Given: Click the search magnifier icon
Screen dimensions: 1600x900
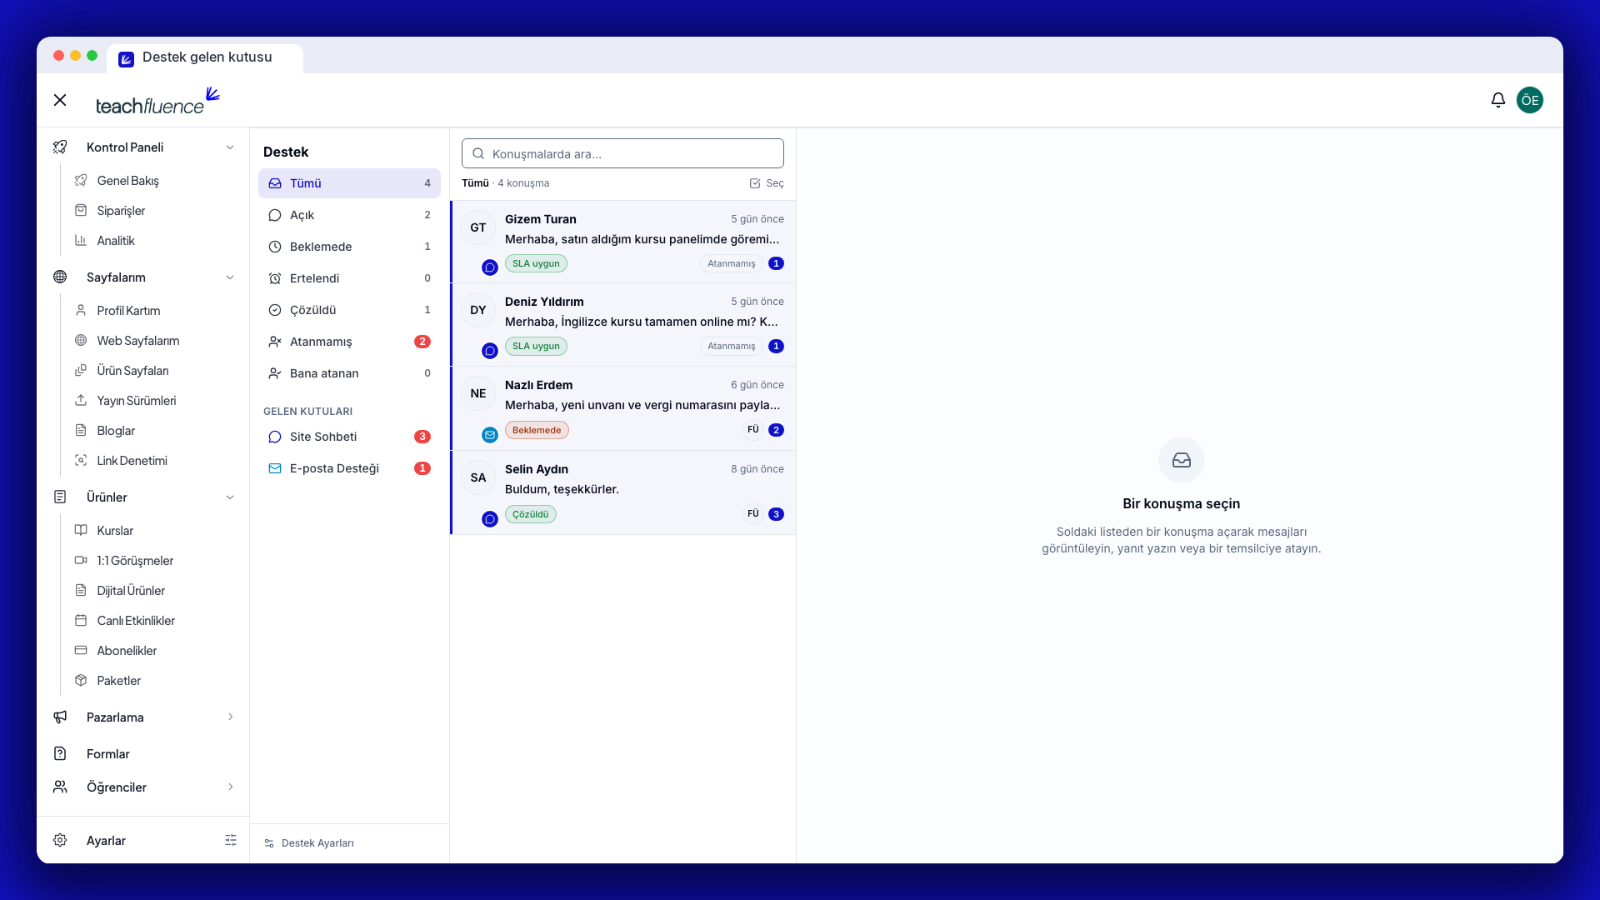Looking at the screenshot, I should tap(478, 153).
